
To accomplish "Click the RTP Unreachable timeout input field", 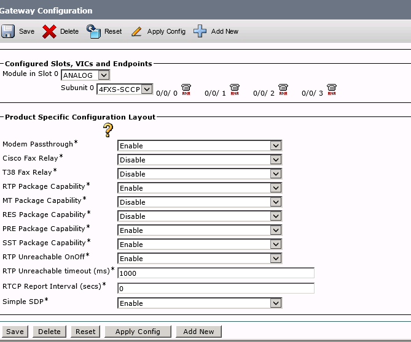I will (216, 273).
